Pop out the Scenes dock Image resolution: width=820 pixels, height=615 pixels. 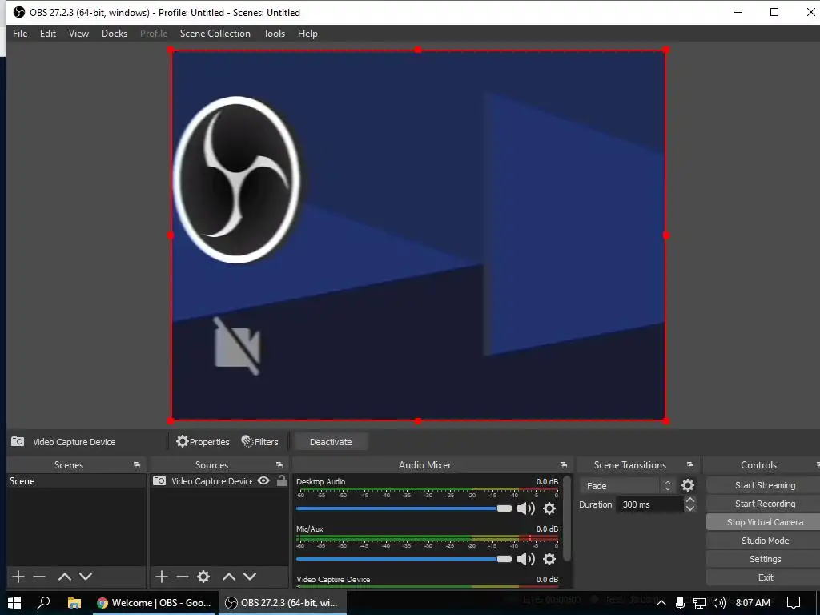coord(137,465)
